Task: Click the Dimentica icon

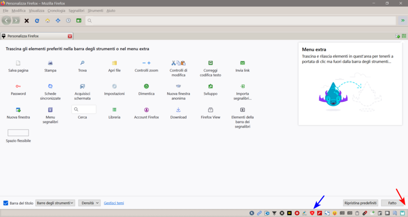Action: coord(146,86)
